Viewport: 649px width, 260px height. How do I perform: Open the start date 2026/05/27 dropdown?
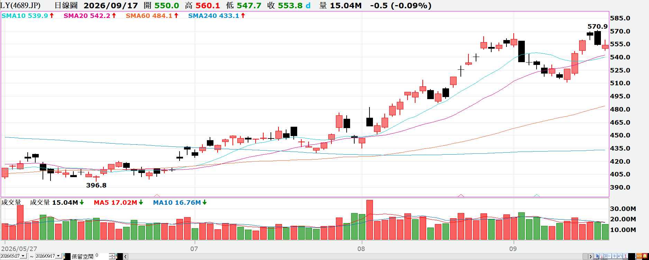(x=23, y=256)
